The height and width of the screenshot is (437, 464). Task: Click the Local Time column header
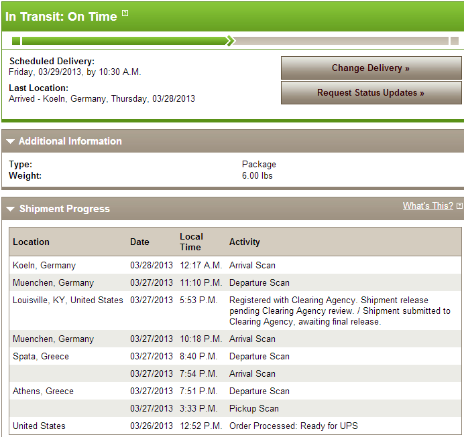point(191,242)
